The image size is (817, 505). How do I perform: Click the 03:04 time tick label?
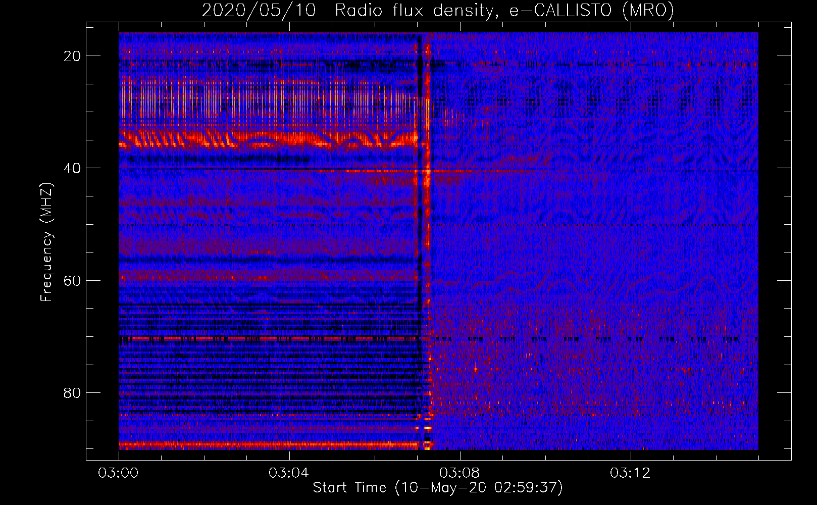pyautogui.click(x=289, y=473)
